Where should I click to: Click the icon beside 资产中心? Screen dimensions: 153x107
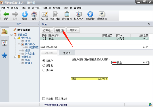coord(19,38)
